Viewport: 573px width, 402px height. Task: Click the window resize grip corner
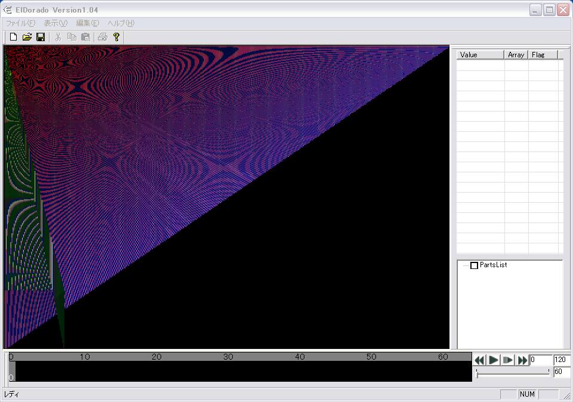(567, 396)
